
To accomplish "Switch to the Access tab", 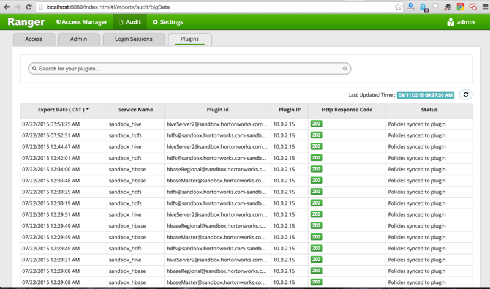I will 34,39.
